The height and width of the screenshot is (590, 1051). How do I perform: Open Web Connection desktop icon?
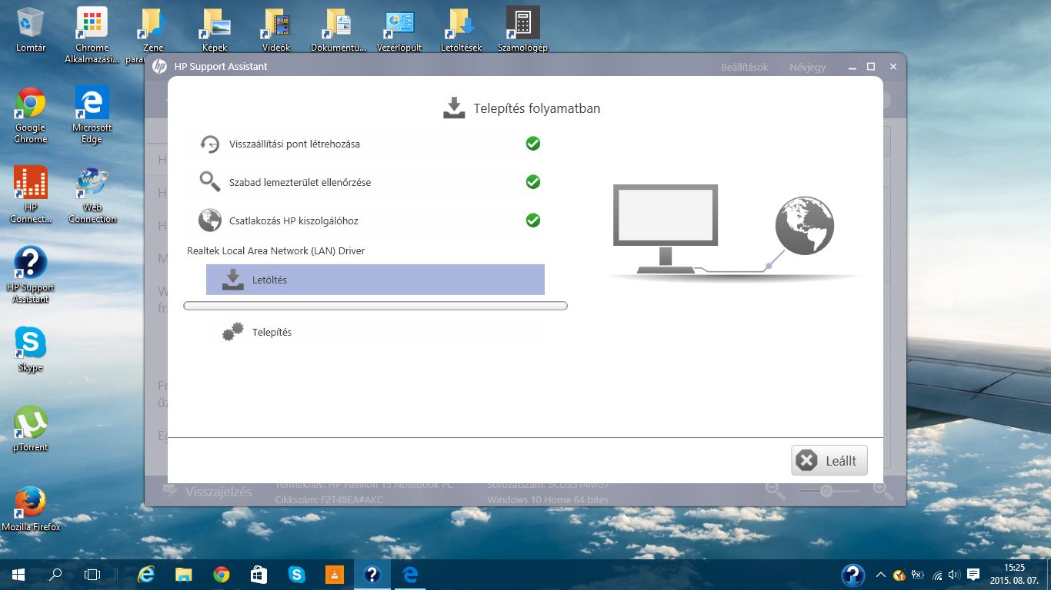pyautogui.click(x=92, y=195)
